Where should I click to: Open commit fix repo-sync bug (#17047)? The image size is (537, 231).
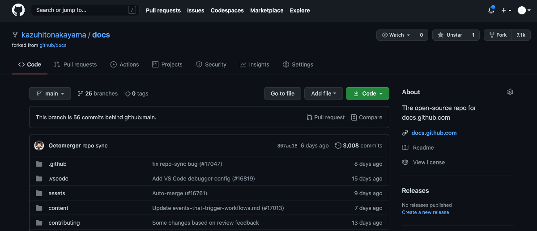tap(187, 164)
